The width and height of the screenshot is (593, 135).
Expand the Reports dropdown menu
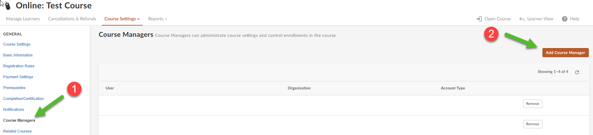coord(157,19)
